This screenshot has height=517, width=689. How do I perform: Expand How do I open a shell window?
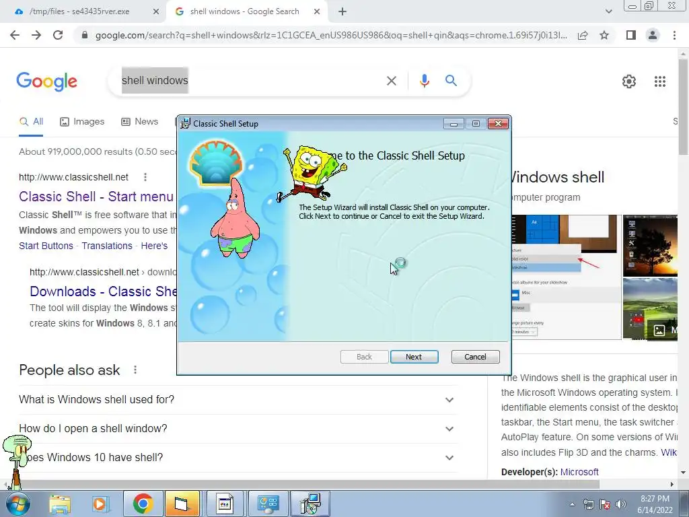click(238, 429)
